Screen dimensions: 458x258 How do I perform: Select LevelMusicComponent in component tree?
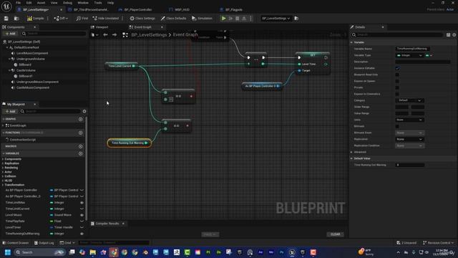point(32,53)
